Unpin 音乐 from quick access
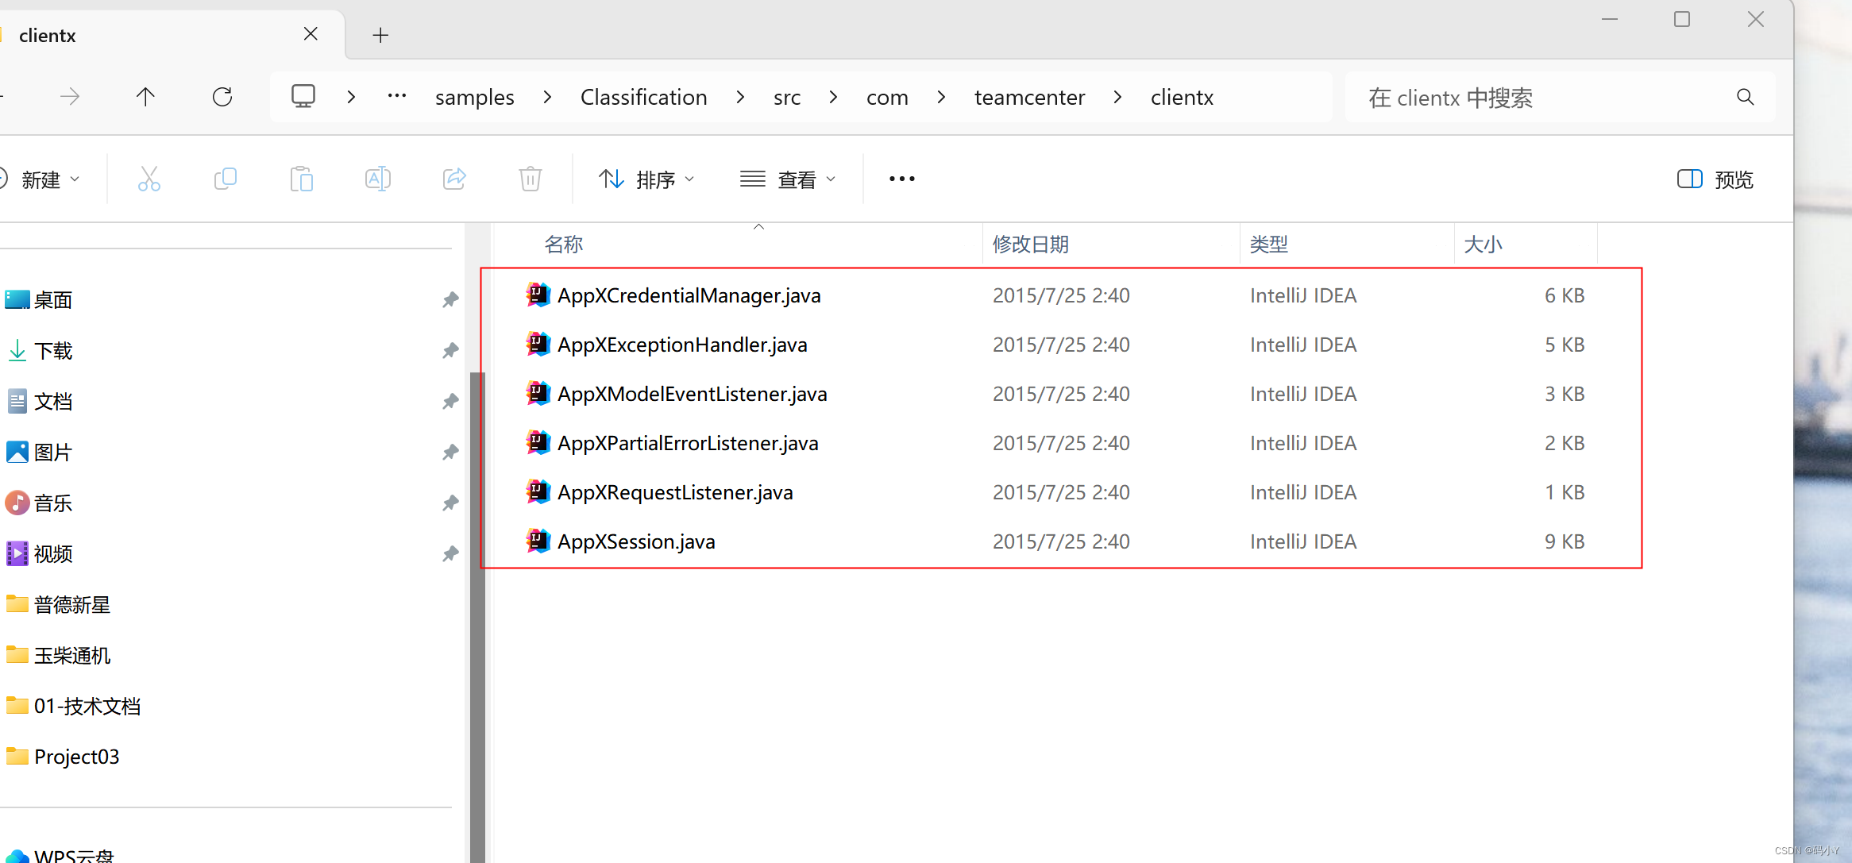This screenshot has height=863, width=1852. pyautogui.click(x=450, y=503)
